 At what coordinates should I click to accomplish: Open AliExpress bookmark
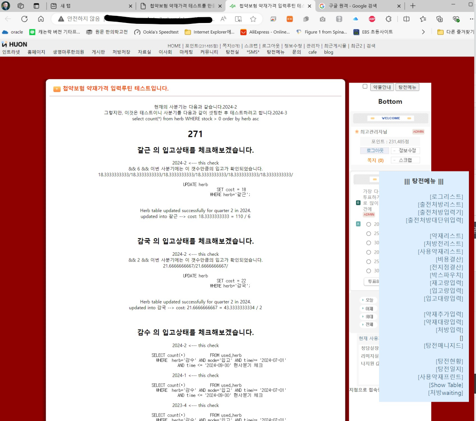(265, 32)
